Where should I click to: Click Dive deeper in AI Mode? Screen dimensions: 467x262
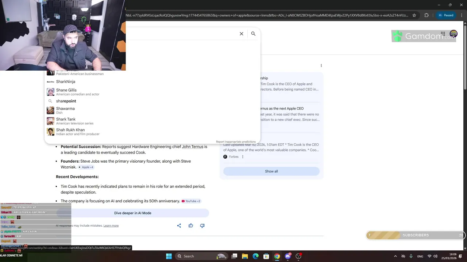(x=132, y=213)
